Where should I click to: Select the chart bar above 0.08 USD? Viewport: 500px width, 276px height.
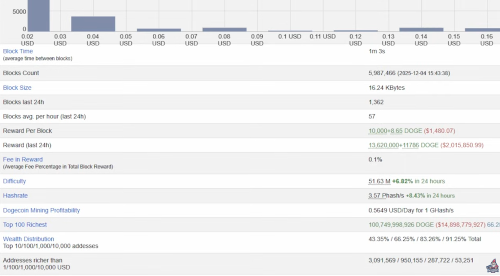click(224, 29)
